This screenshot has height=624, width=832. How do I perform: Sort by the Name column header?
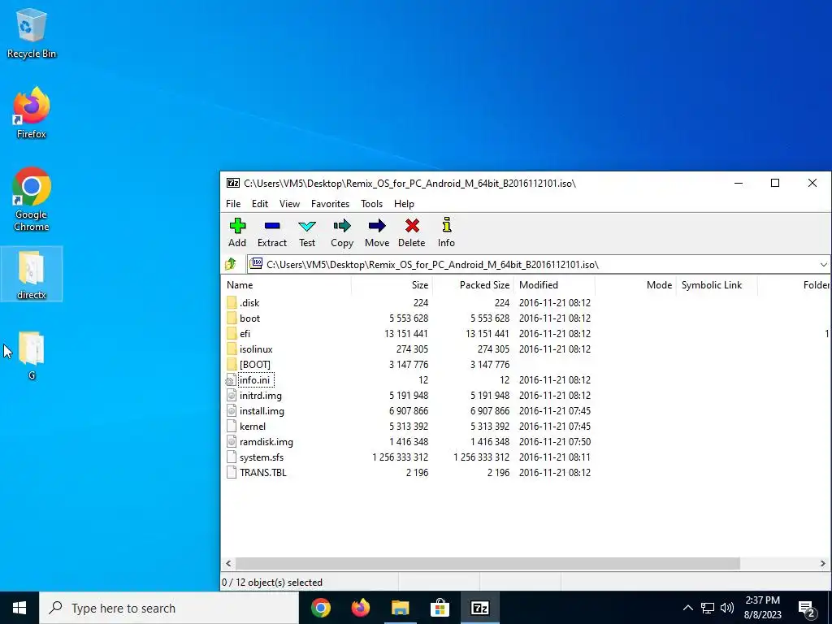[x=286, y=285]
